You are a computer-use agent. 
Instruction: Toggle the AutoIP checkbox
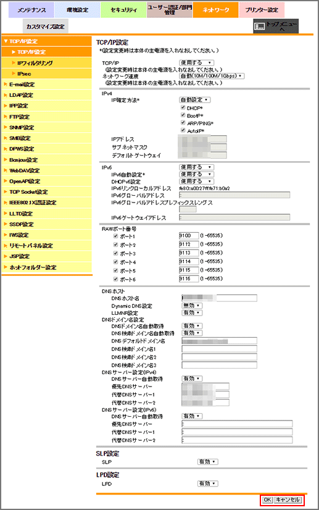point(183,130)
